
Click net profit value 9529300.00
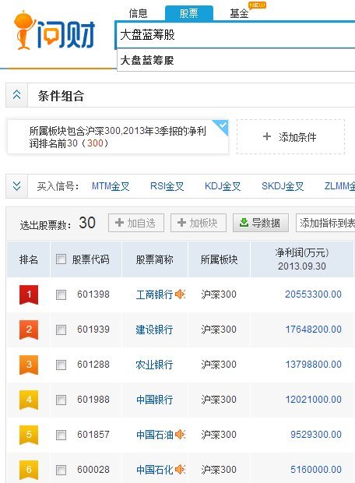[x=316, y=435]
